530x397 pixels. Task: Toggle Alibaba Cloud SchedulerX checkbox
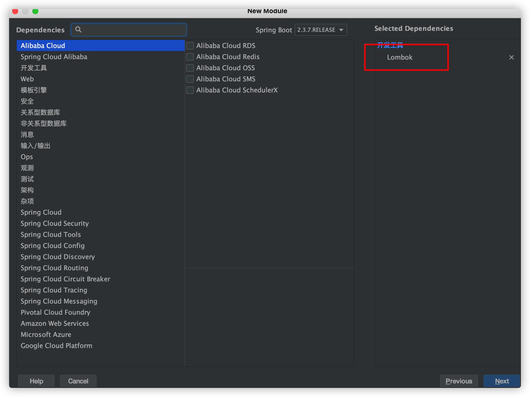point(190,90)
